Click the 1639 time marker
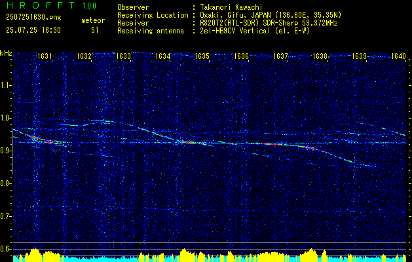Viewport: 412px width, 262px height. [x=359, y=56]
